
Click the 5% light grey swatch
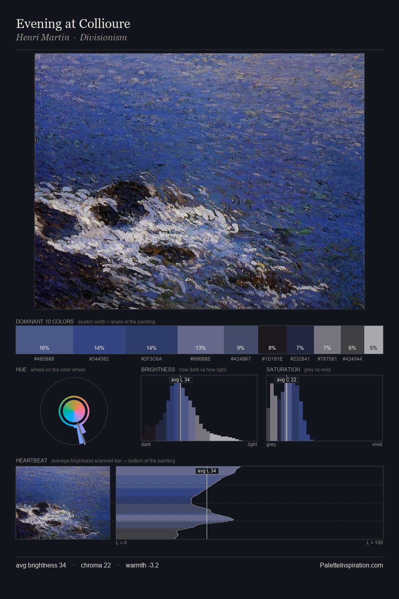tap(373, 340)
